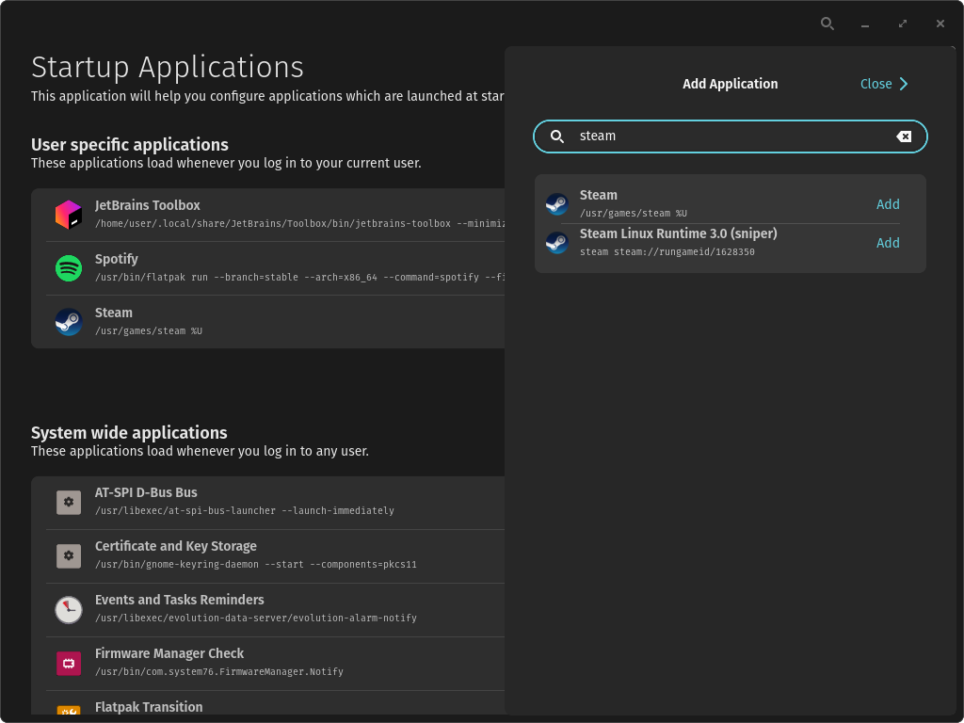Click the Events and Tasks Reminders clock icon
Screen dimensions: 964x723
69,609
